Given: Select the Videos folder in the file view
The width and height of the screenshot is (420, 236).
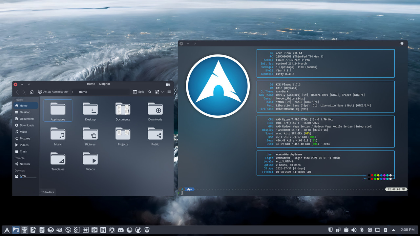Looking at the screenshot, I should 90,161.
